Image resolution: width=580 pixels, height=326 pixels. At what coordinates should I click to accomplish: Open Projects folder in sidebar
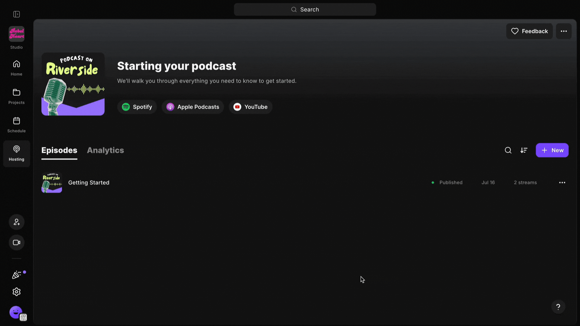click(x=17, y=97)
